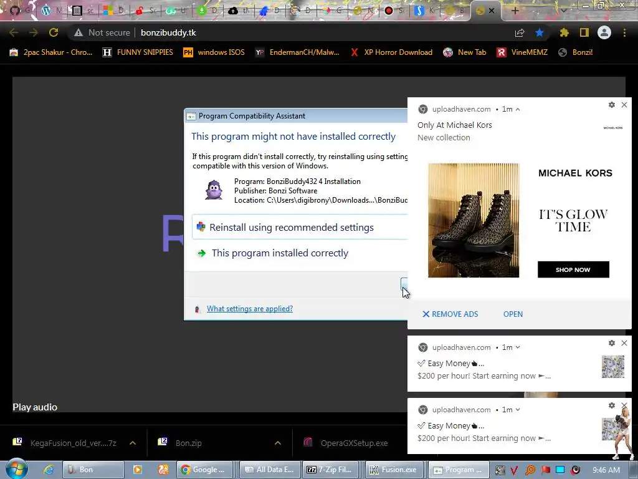
Task: Open the Bon.zip downloaded file
Action: pyautogui.click(x=188, y=443)
